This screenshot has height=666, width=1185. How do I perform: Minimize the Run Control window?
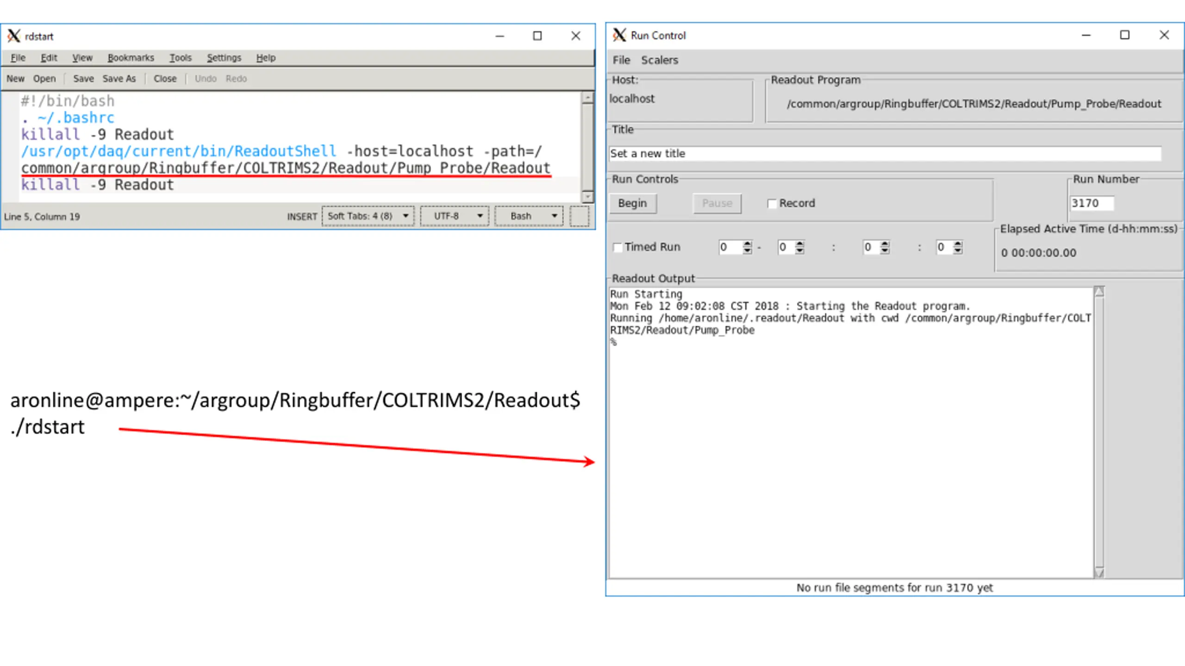tap(1086, 35)
